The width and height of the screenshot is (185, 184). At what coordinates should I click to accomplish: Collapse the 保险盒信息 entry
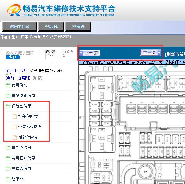[x=21, y=106]
